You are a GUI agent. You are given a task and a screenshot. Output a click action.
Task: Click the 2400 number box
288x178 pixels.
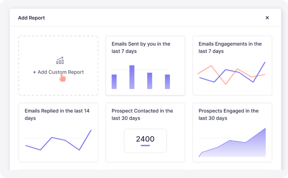click(x=145, y=141)
